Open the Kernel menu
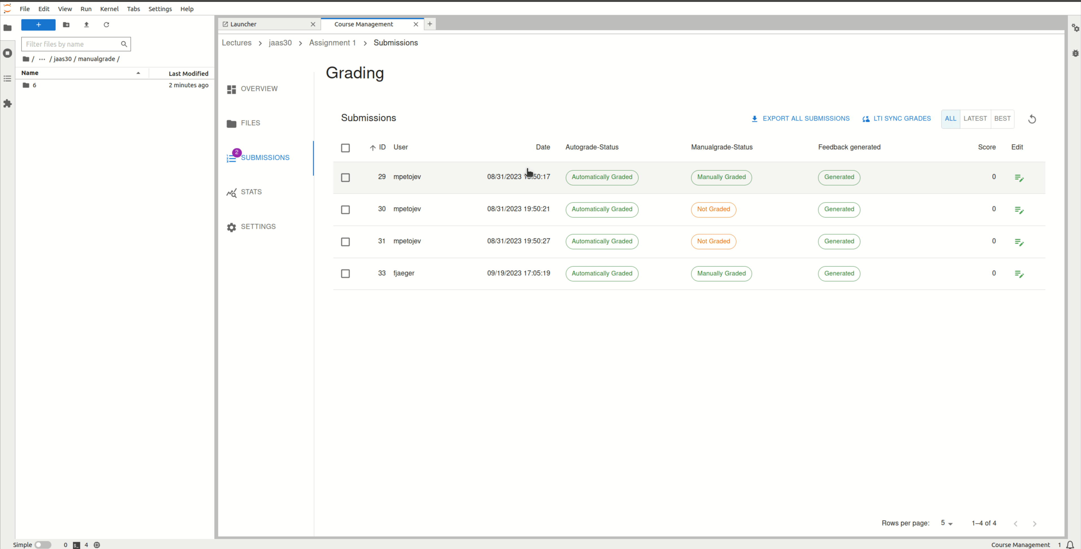The height and width of the screenshot is (549, 1081). pyautogui.click(x=109, y=9)
